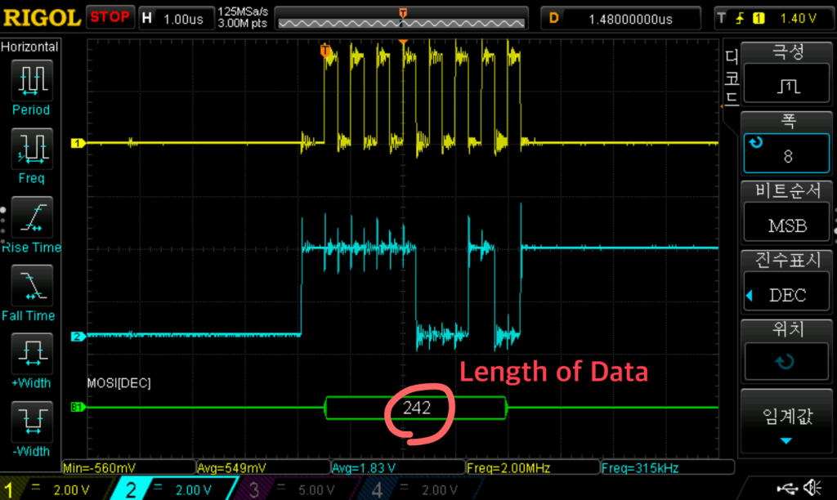The height and width of the screenshot is (500, 837).
Task: Select the +Width measurement icon
Action: click(x=32, y=353)
